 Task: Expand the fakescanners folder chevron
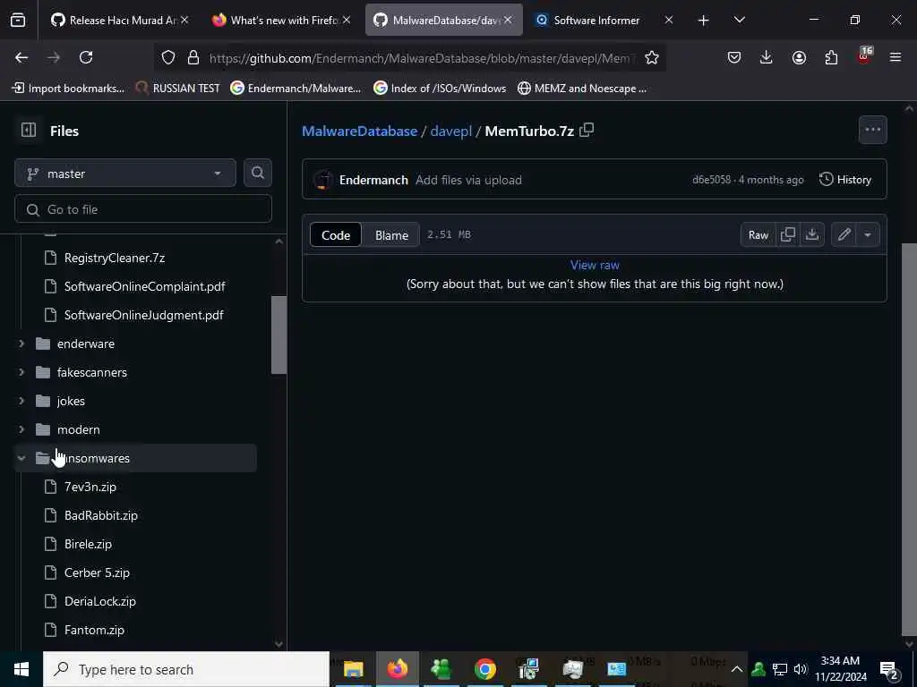(x=21, y=372)
